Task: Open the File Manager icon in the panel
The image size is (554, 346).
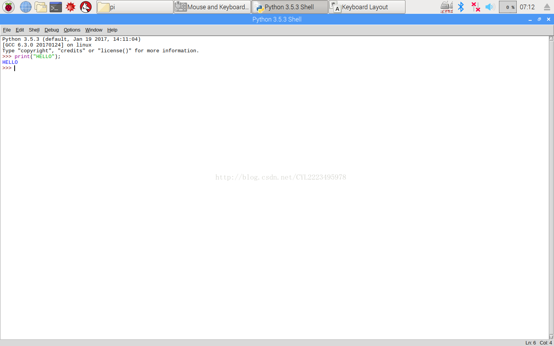Action: [41, 7]
